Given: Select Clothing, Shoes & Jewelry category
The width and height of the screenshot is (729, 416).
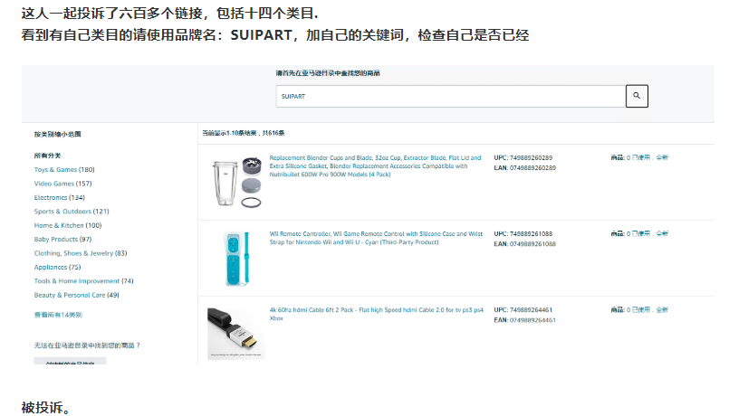Looking at the screenshot, I should tap(81, 253).
